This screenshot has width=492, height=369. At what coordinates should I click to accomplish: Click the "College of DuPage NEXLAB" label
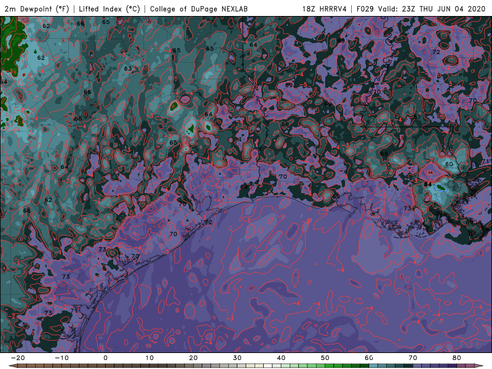[x=199, y=9]
